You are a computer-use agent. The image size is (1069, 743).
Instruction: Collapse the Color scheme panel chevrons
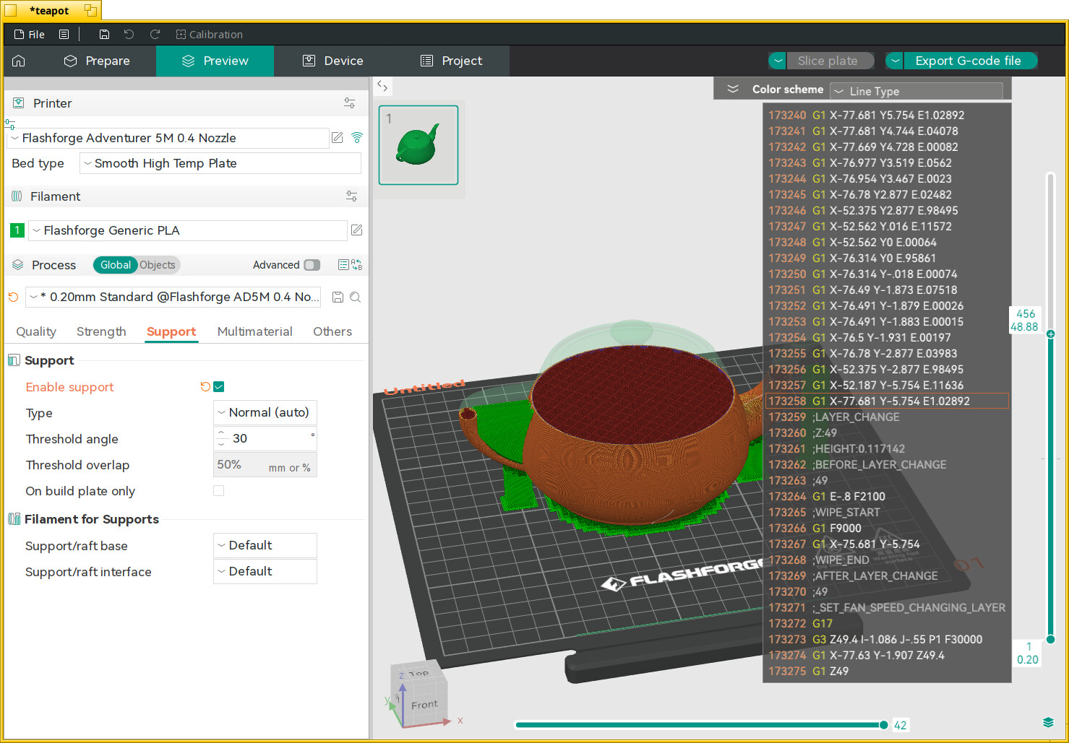(732, 89)
